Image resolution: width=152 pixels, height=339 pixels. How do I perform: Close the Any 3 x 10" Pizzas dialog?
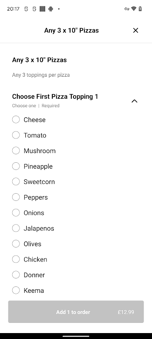tap(136, 31)
